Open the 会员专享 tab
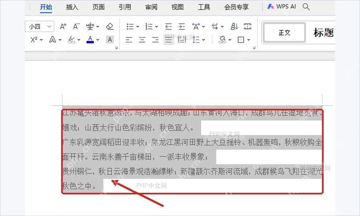 pyautogui.click(x=236, y=7)
